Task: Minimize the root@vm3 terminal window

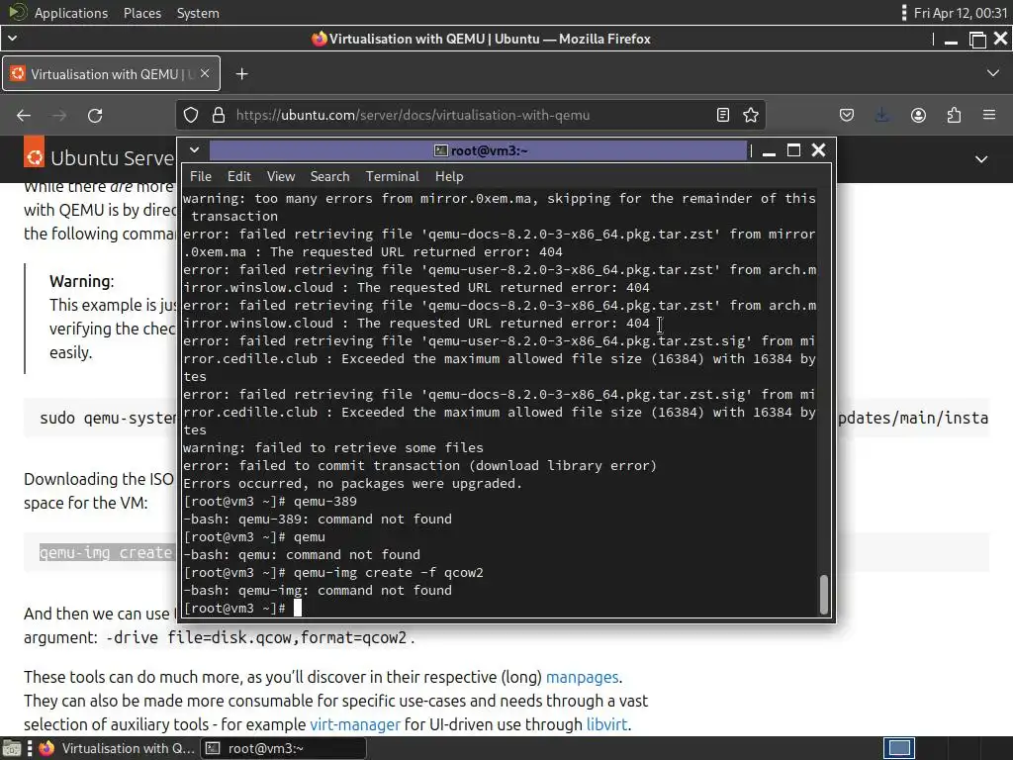Action: click(x=769, y=151)
